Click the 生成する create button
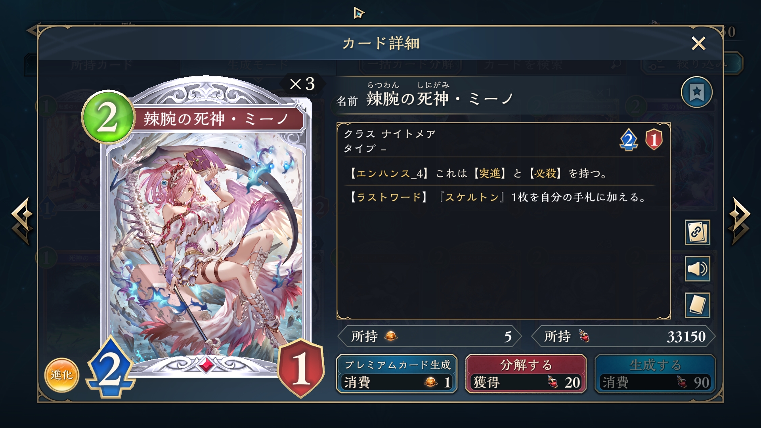This screenshot has height=428, width=761. [x=655, y=374]
